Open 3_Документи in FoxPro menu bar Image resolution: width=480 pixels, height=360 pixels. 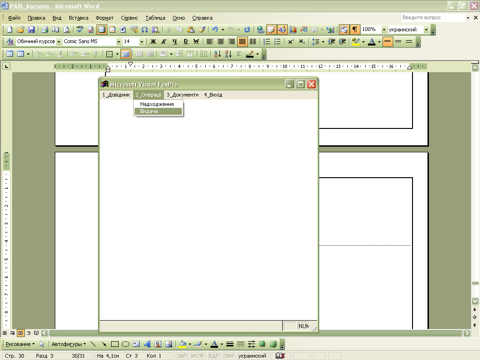click(x=182, y=95)
